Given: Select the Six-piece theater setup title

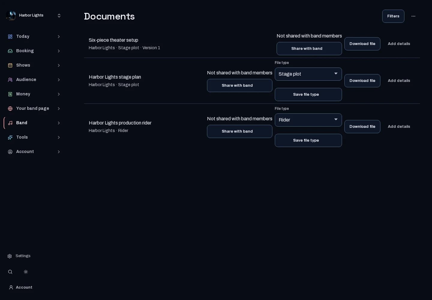Looking at the screenshot, I should (x=113, y=40).
